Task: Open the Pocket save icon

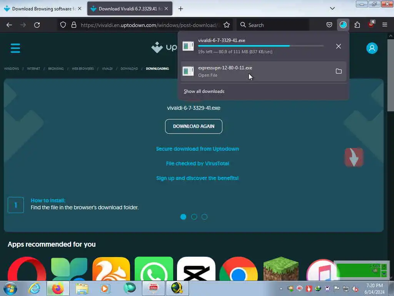Action: coord(329,25)
